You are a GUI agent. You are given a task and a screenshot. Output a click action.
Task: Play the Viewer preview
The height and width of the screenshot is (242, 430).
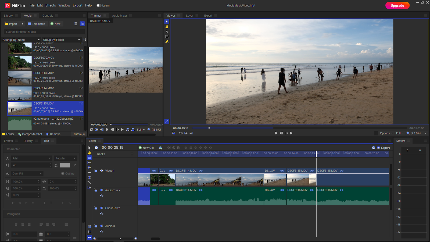[291, 133]
